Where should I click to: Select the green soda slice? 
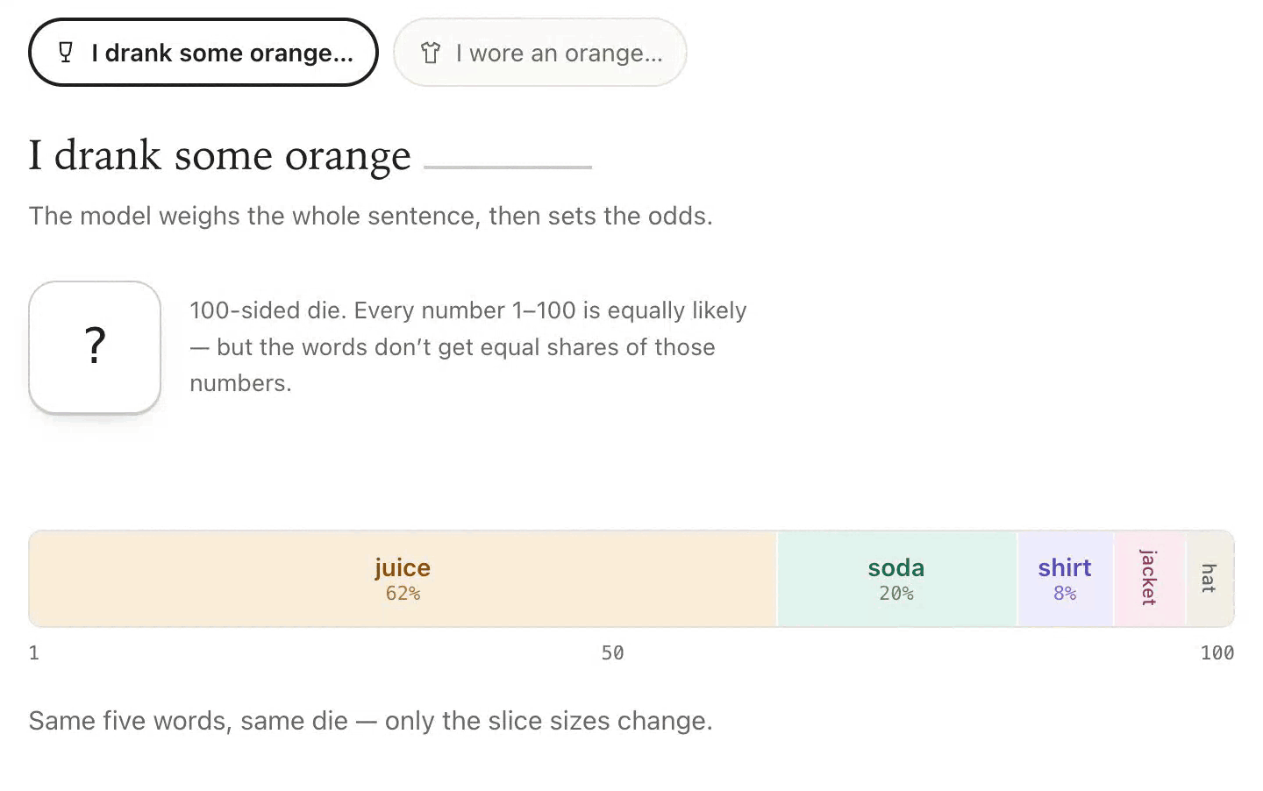pos(896,579)
